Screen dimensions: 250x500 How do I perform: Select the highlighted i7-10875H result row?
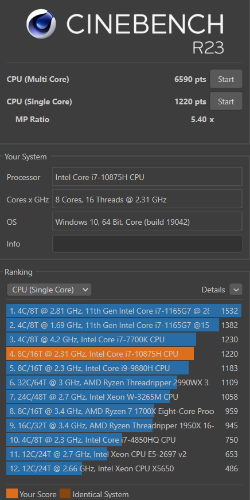pyautogui.click(x=124, y=354)
